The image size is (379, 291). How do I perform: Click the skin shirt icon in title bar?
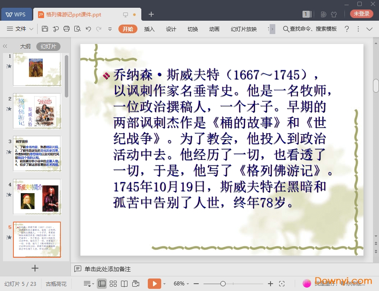(334, 14)
